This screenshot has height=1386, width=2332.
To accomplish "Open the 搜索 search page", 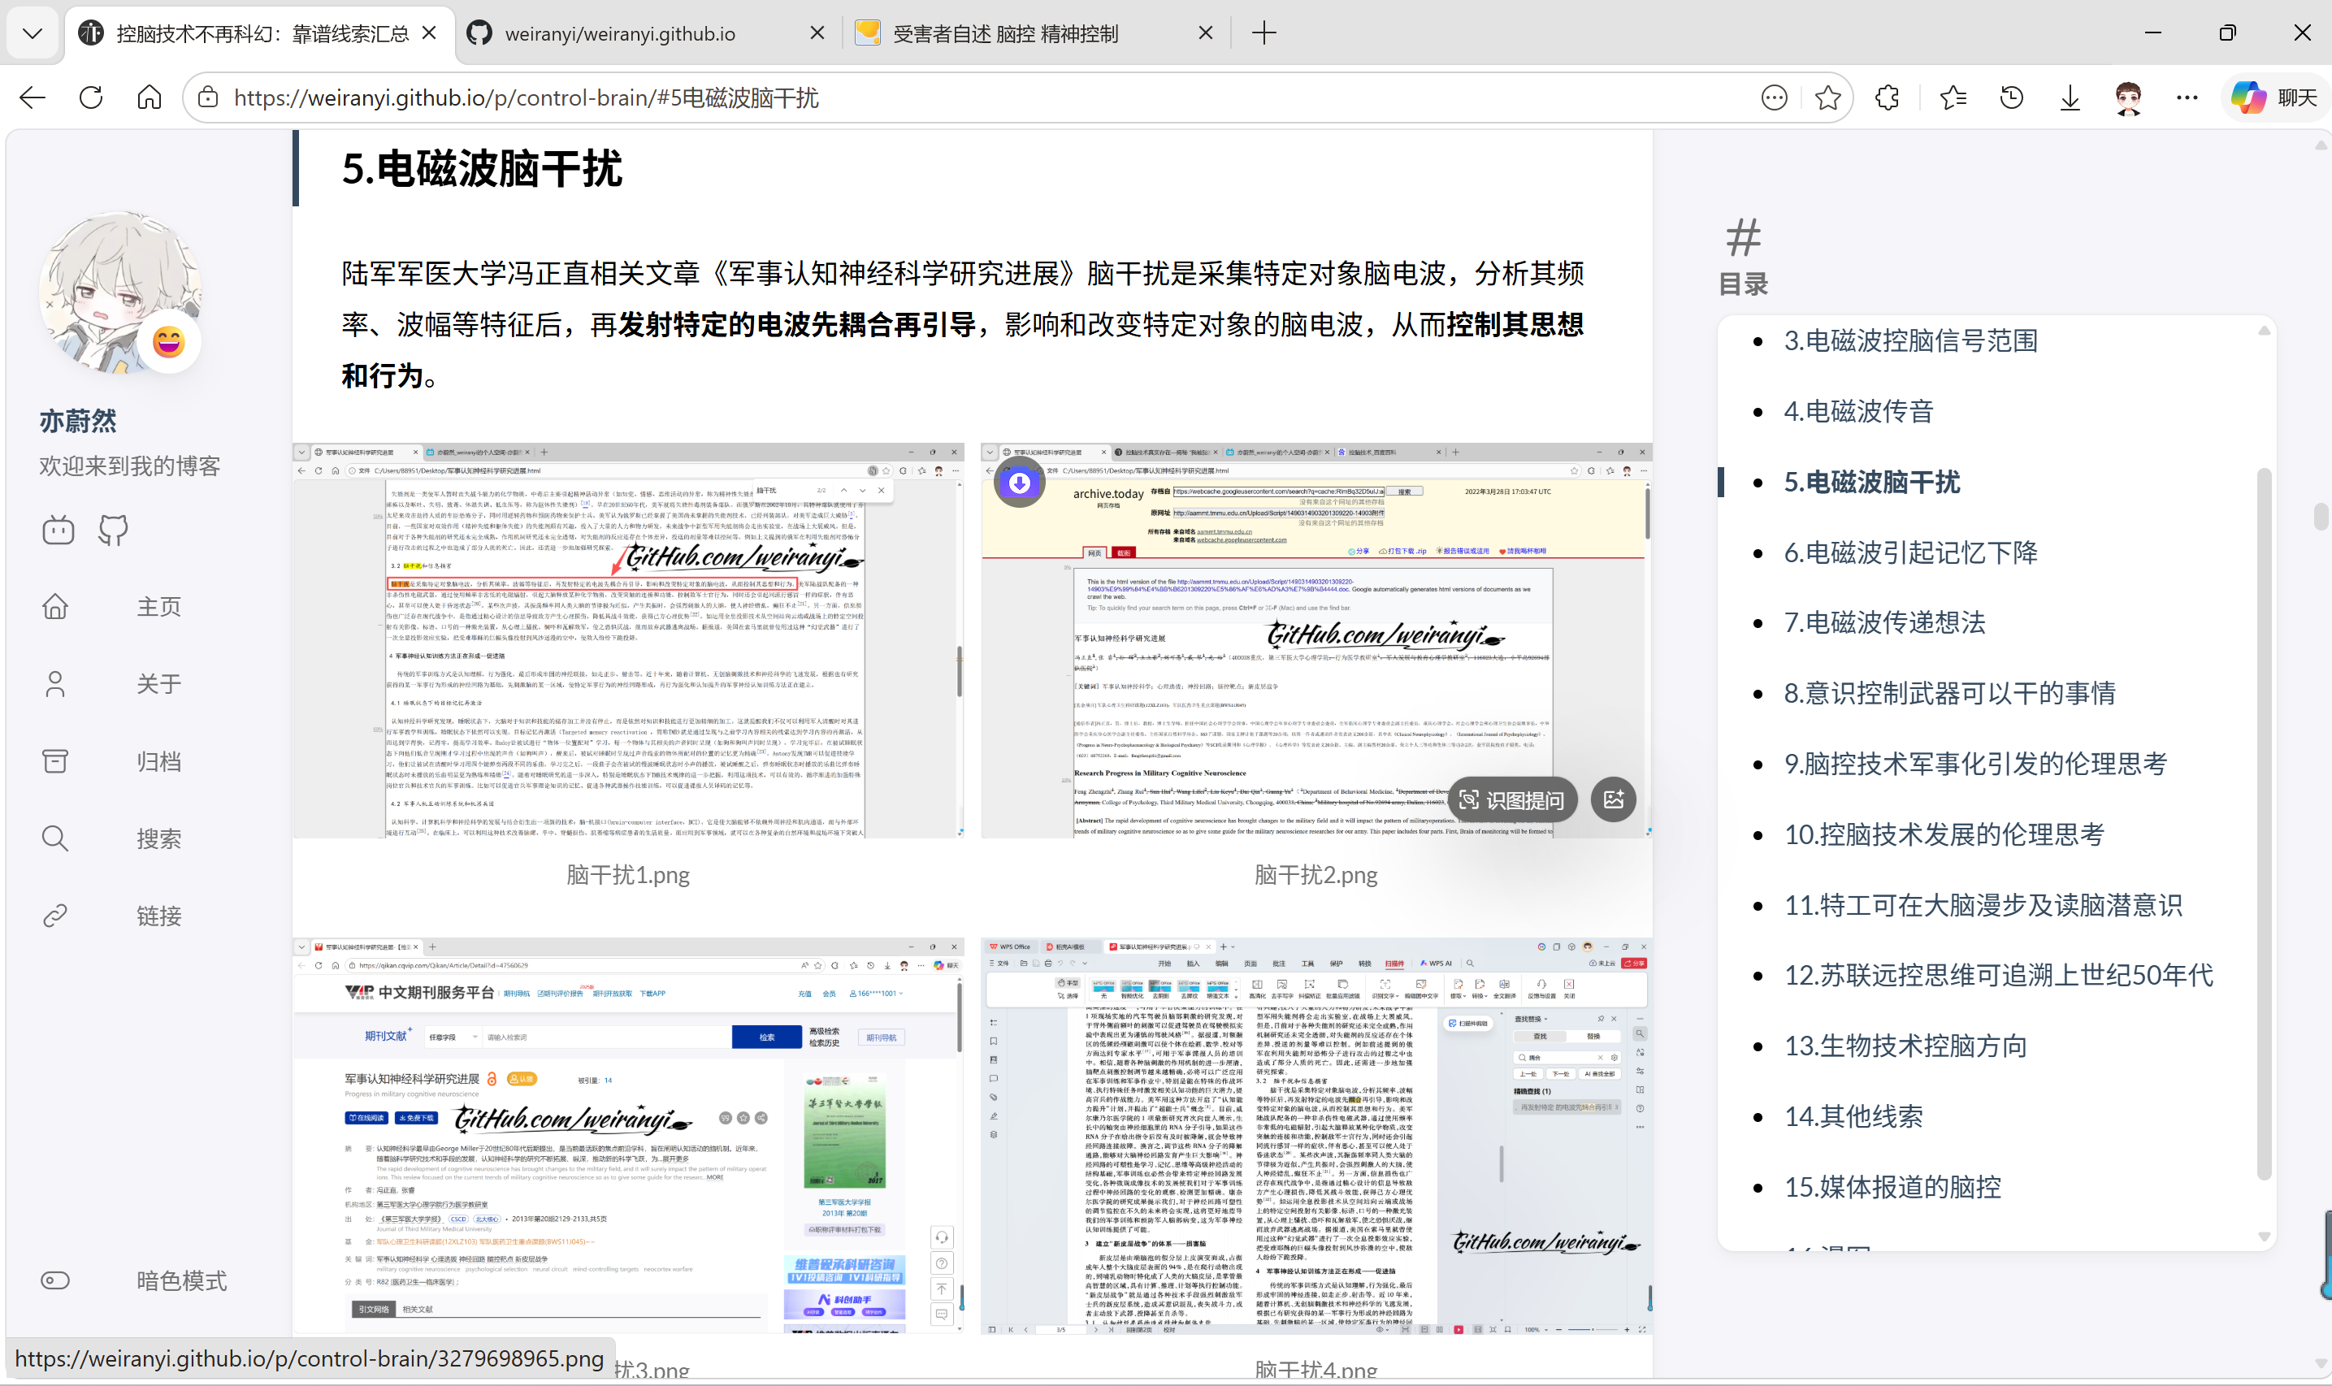I will click(x=112, y=838).
